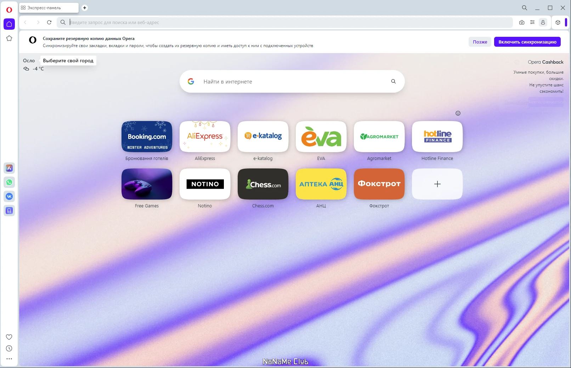Click the Позже button
The image size is (571, 368).
480,42
